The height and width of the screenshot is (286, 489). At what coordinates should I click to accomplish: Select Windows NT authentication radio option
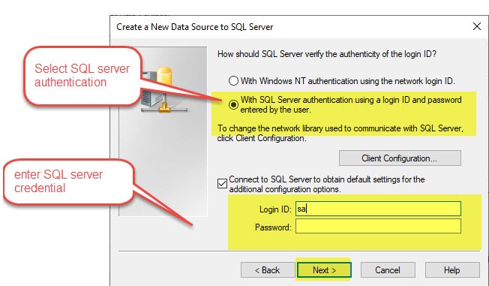[x=233, y=81]
